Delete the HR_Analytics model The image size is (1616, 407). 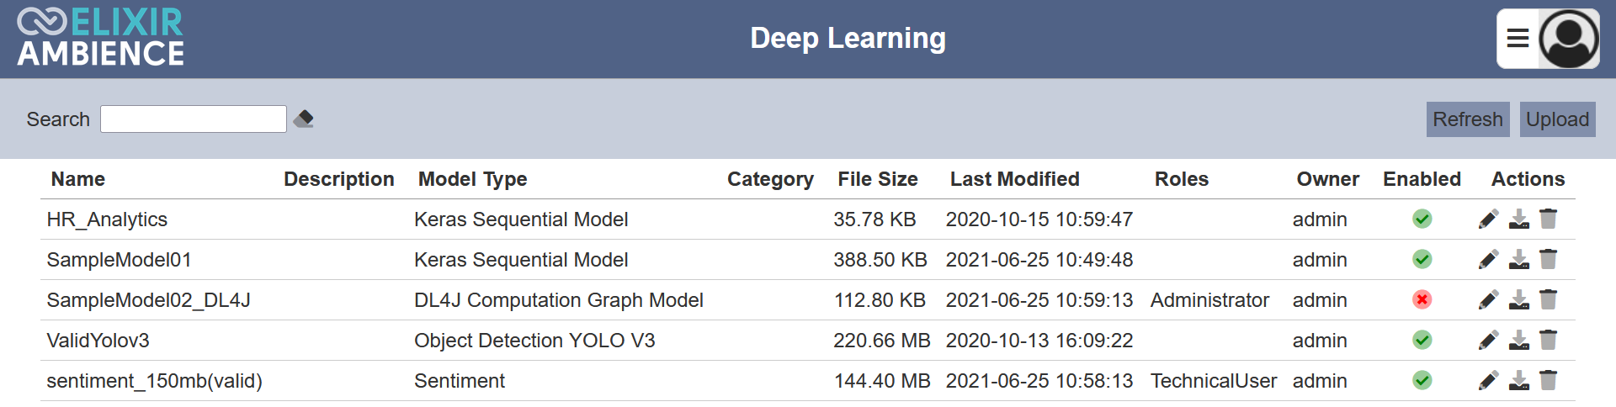[1548, 219]
